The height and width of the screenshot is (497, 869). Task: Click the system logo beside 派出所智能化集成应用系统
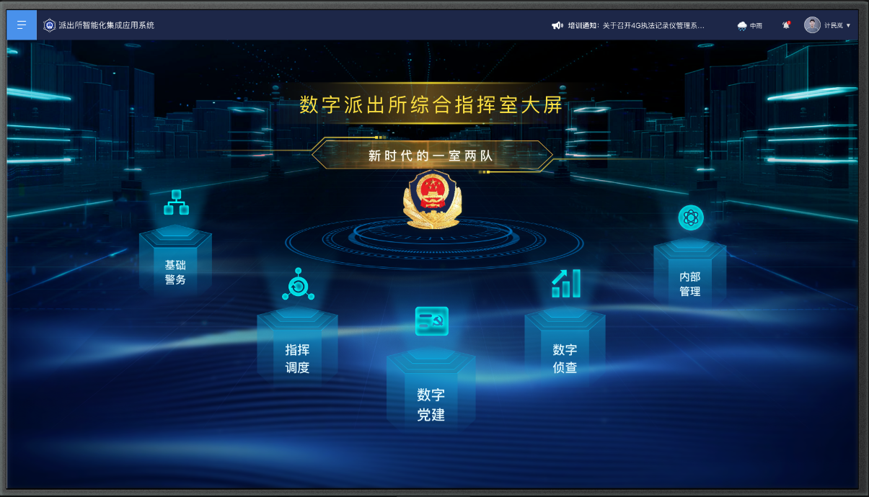coord(49,25)
